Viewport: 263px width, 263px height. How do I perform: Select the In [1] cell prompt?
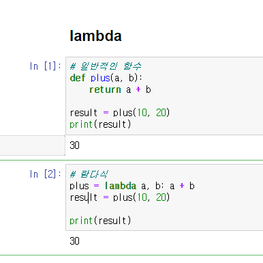point(45,66)
